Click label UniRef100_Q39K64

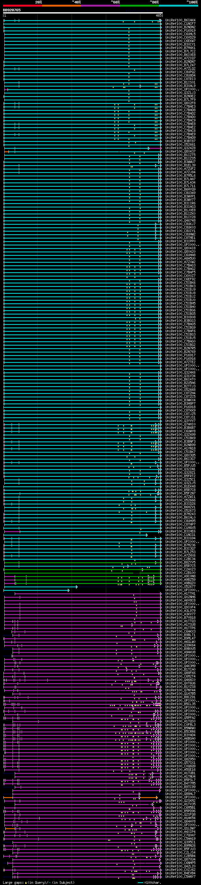[x=180, y=645]
